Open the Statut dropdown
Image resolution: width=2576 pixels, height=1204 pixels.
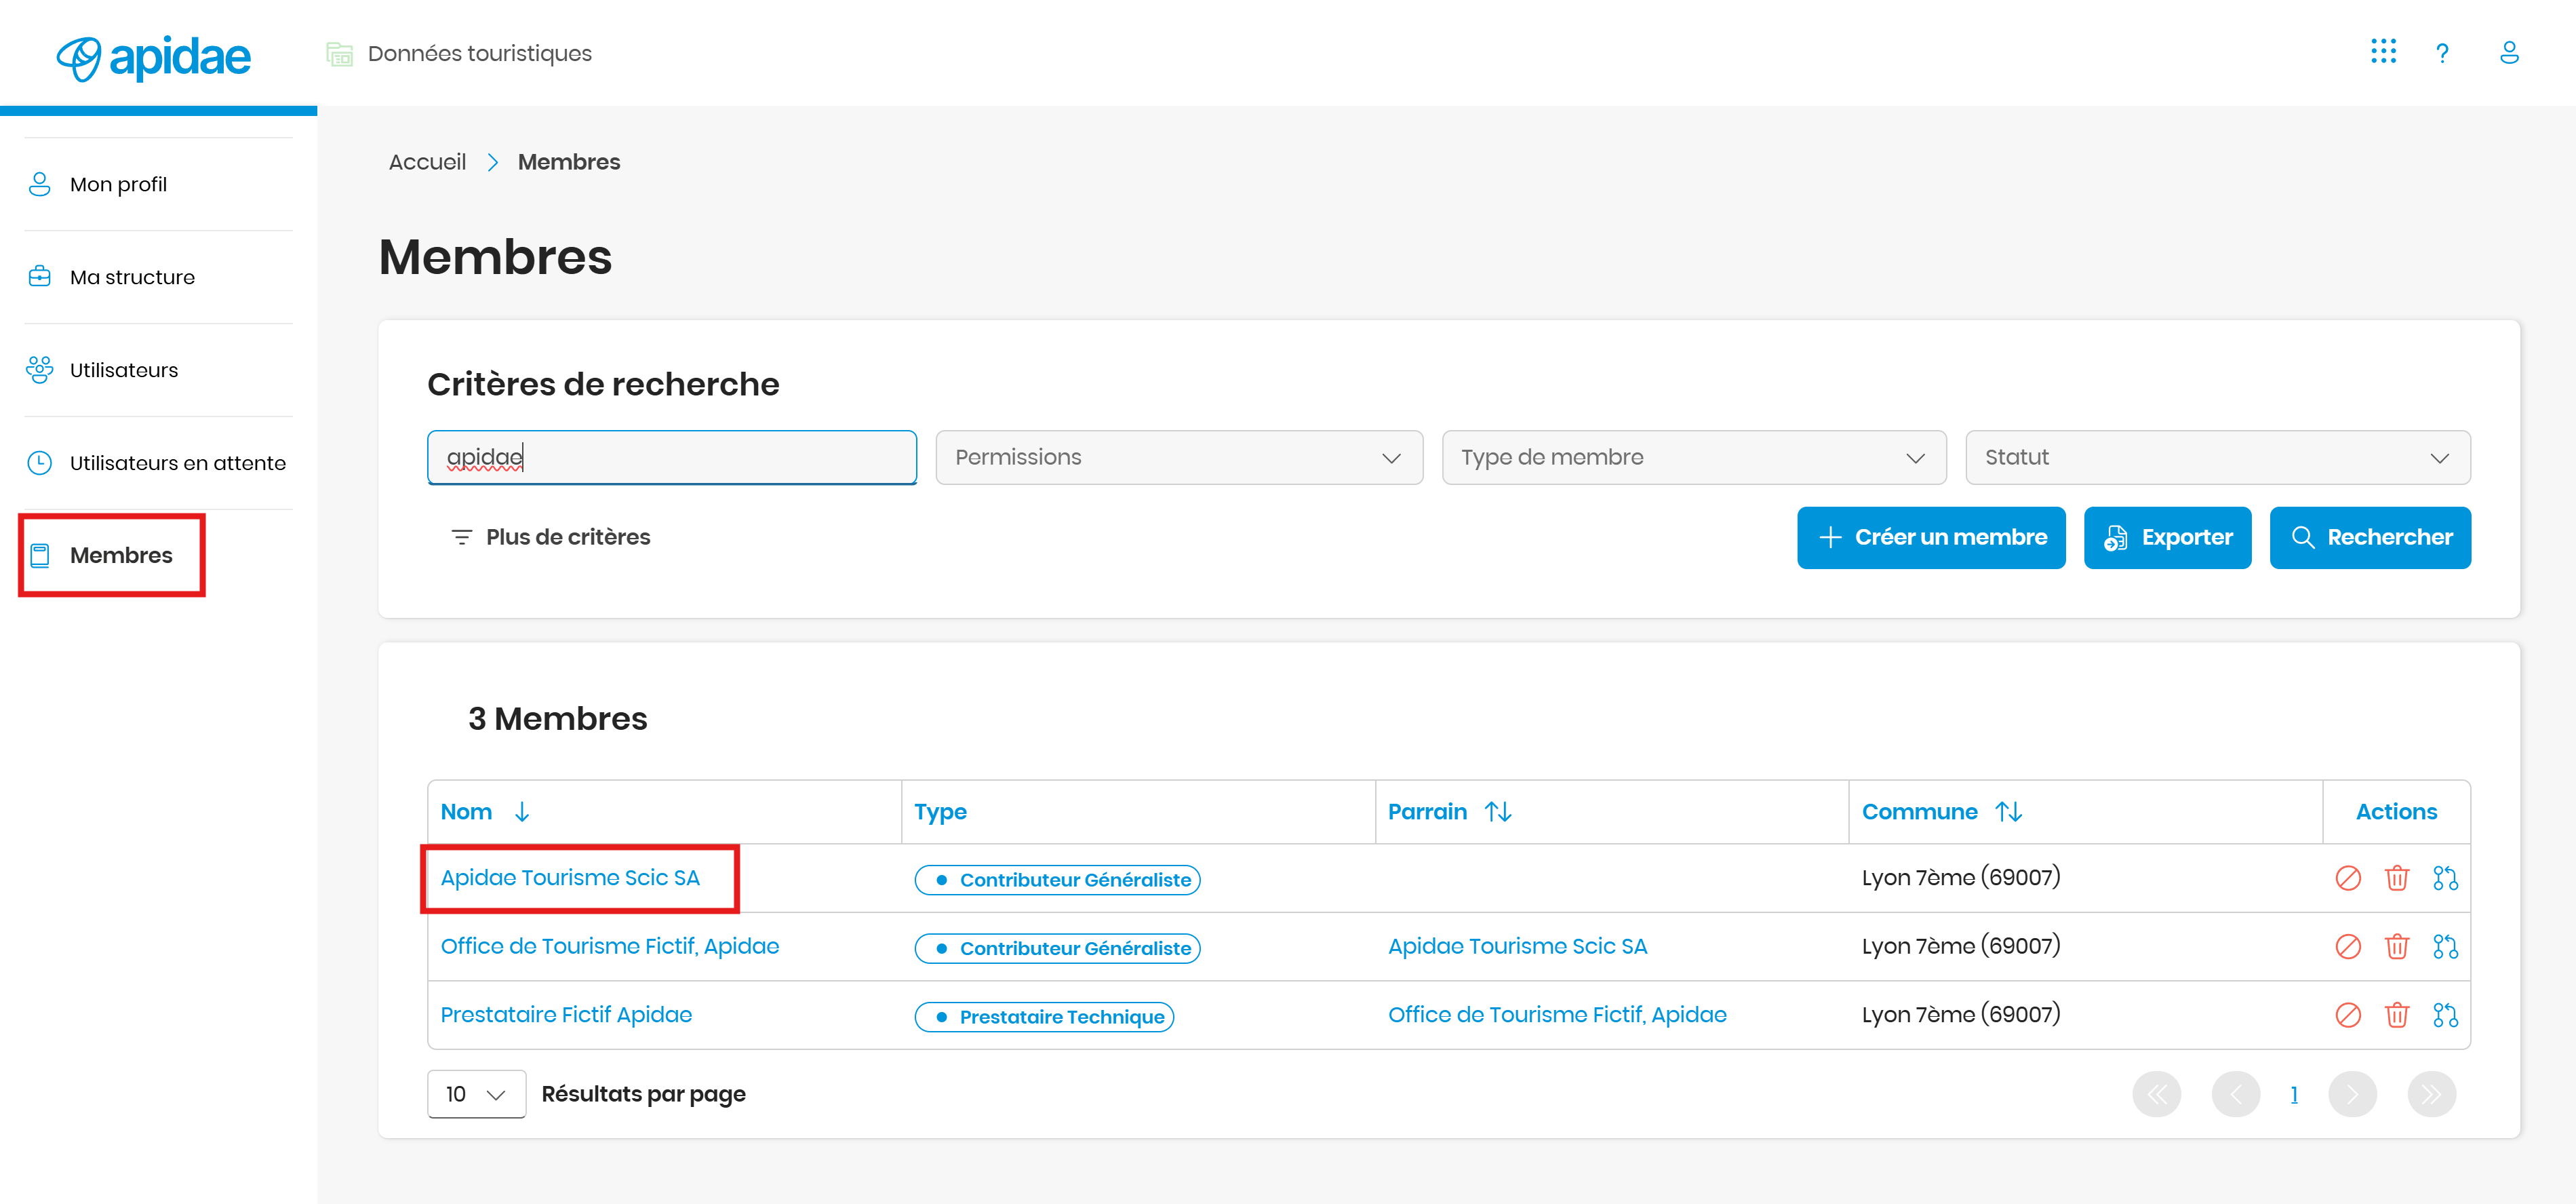click(2218, 457)
